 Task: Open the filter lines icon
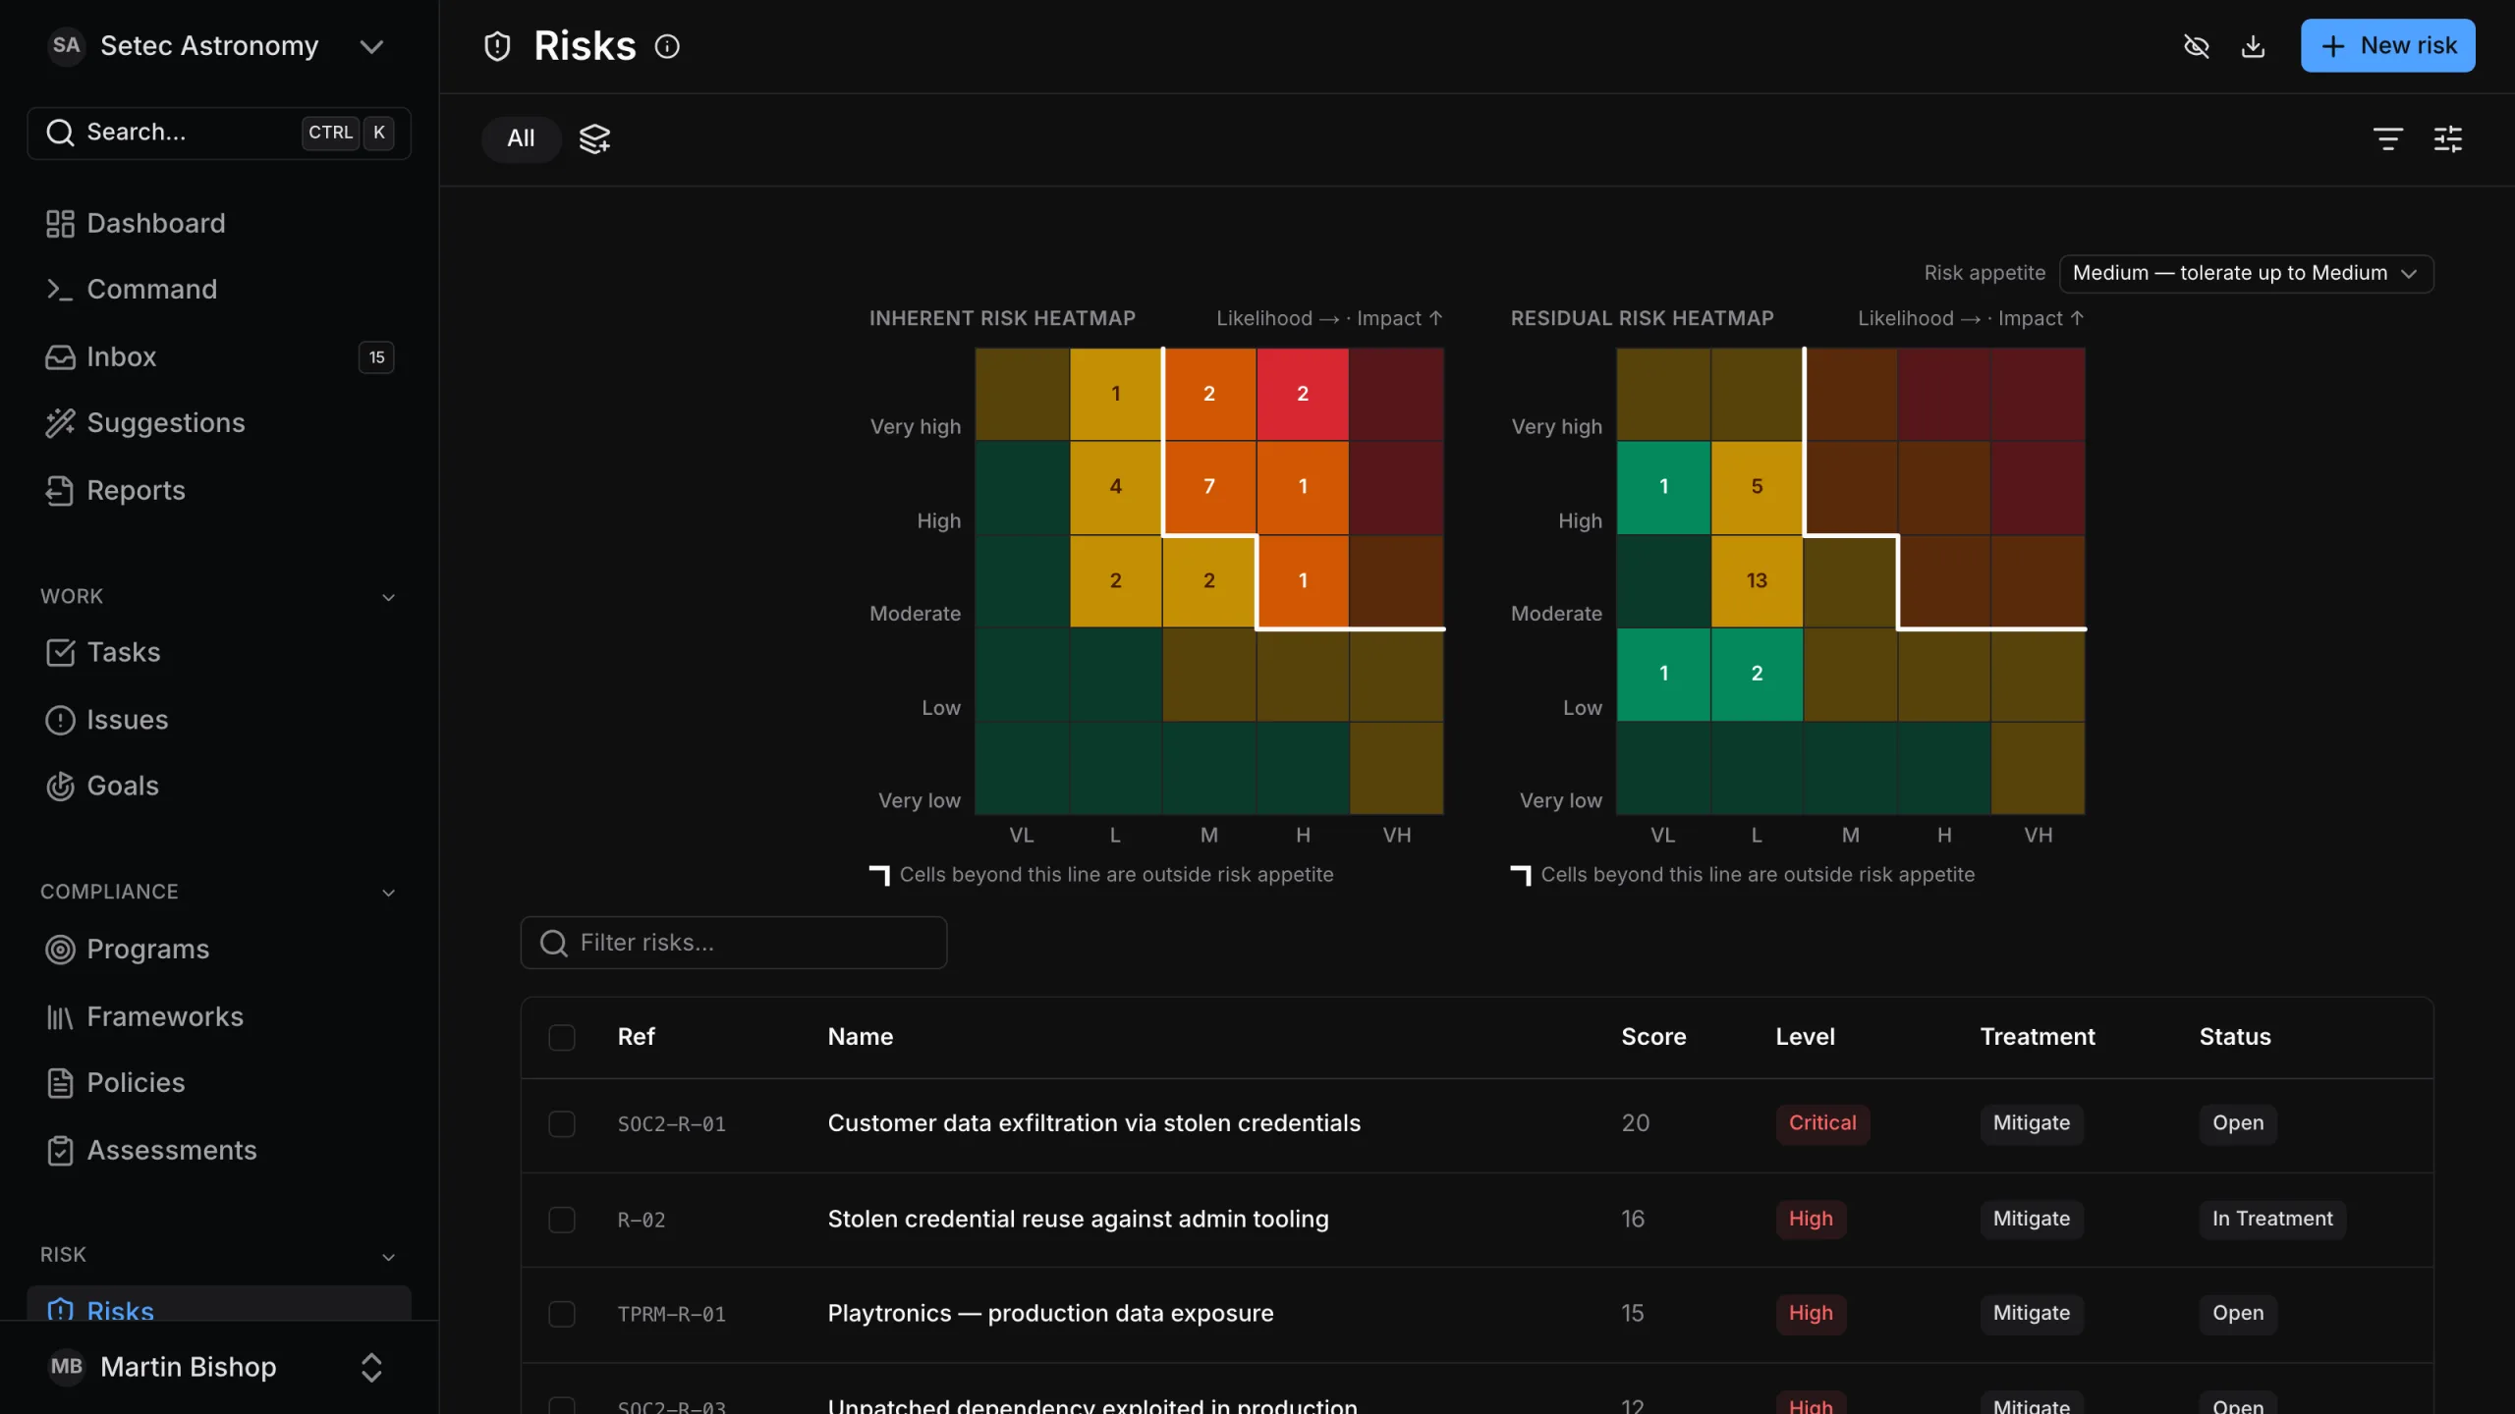(x=2387, y=138)
